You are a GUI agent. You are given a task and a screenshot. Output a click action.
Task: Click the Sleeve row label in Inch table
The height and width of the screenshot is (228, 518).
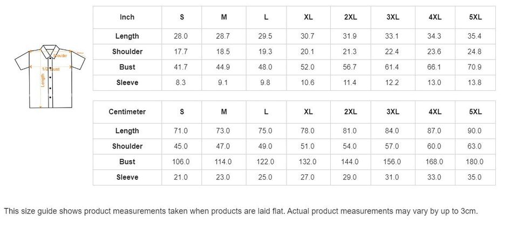pos(127,83)
